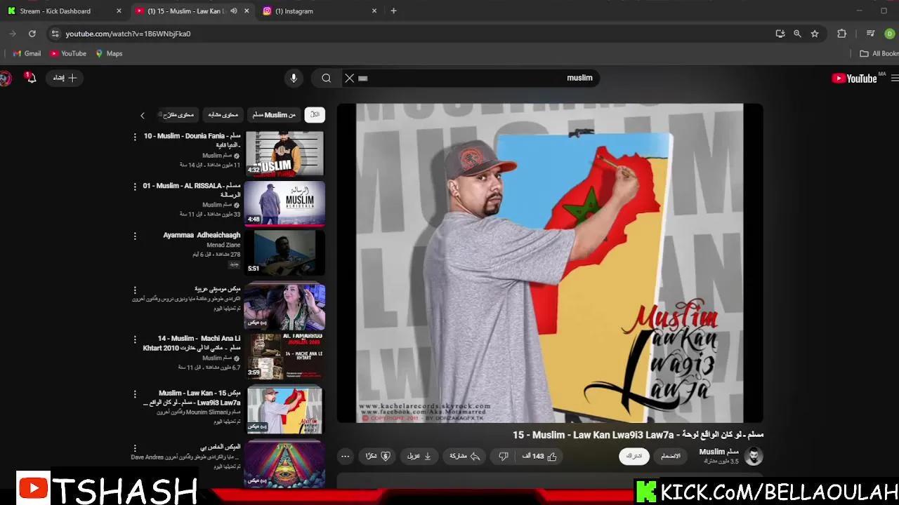Click the Join button beside channel

[x=671, y=456]
